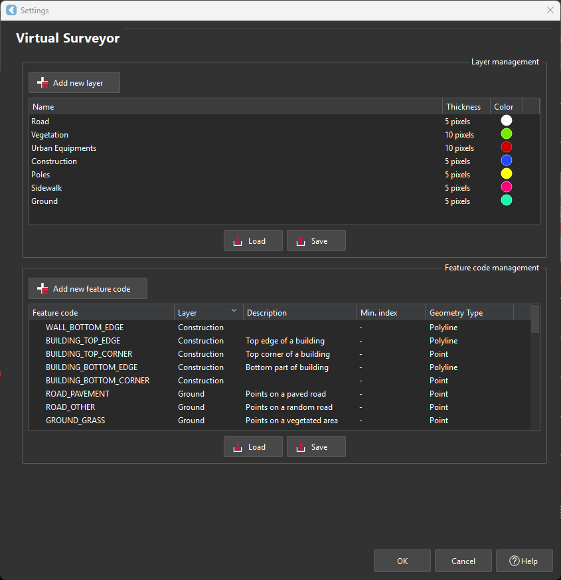Select the ROAD_PAVEMENT description cell
The width and height of the screenshot is (561, 580).
285,394
